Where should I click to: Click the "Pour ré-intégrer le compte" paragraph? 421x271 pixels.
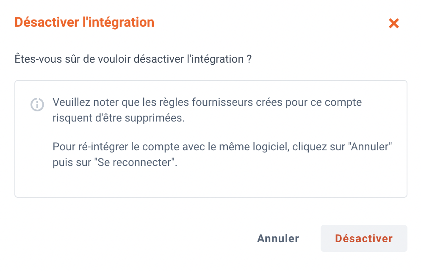pos(222,154)
